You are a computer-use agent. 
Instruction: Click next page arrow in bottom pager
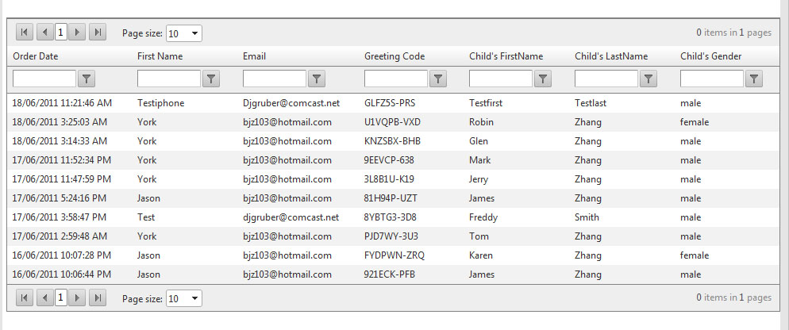[77, 297]
